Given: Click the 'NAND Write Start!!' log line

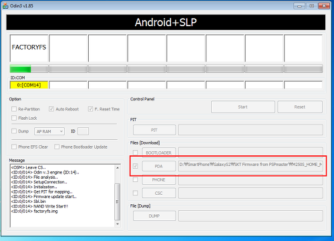Looking at the screenshot, I should [x=39, y=206].
